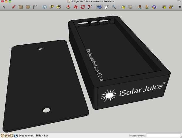This screenshot has width=182, height=138.
Task: Click the Make Component icon
Action: click(x=45, y=7)
